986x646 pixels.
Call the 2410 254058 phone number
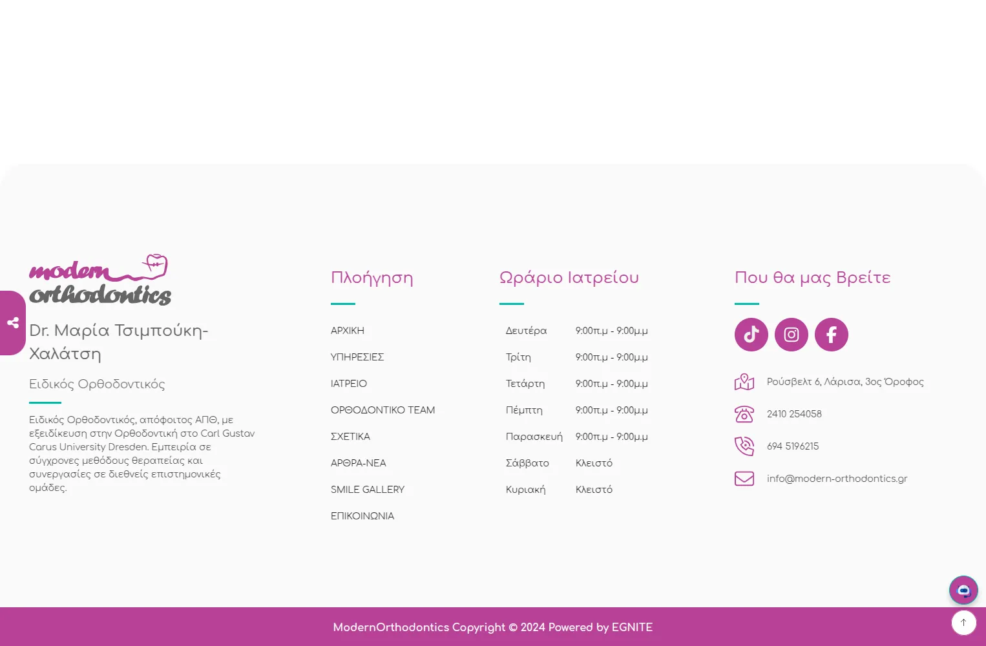pyautogui.click(x=794, y=414)
